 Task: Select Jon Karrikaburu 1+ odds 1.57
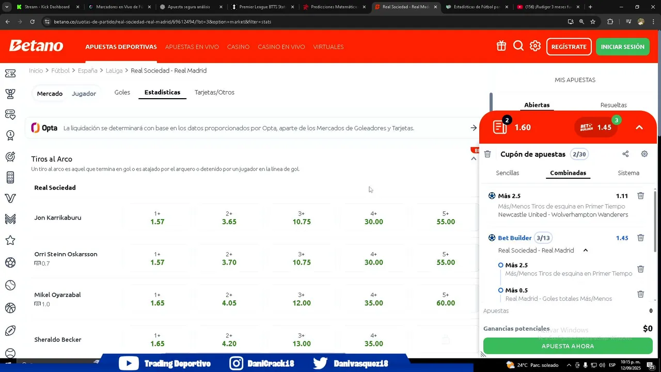pyautogui.click(x=157, y=218)
